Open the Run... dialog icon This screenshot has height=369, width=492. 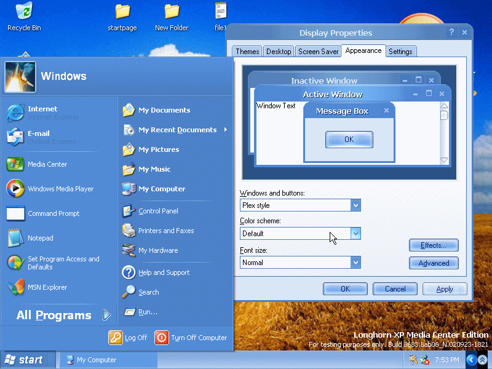tap(129, 312)
